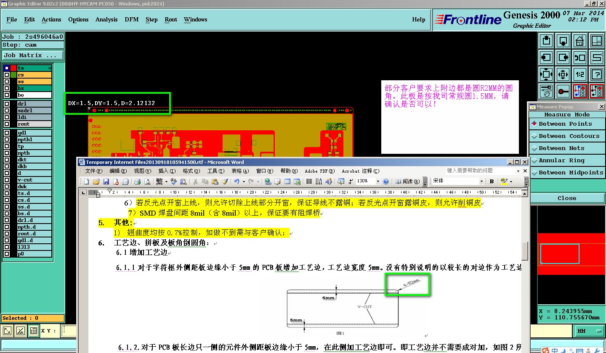Open the XY coordinate window icon
Viewport: 606px width, 353px height.
click(x=597, y=41)
